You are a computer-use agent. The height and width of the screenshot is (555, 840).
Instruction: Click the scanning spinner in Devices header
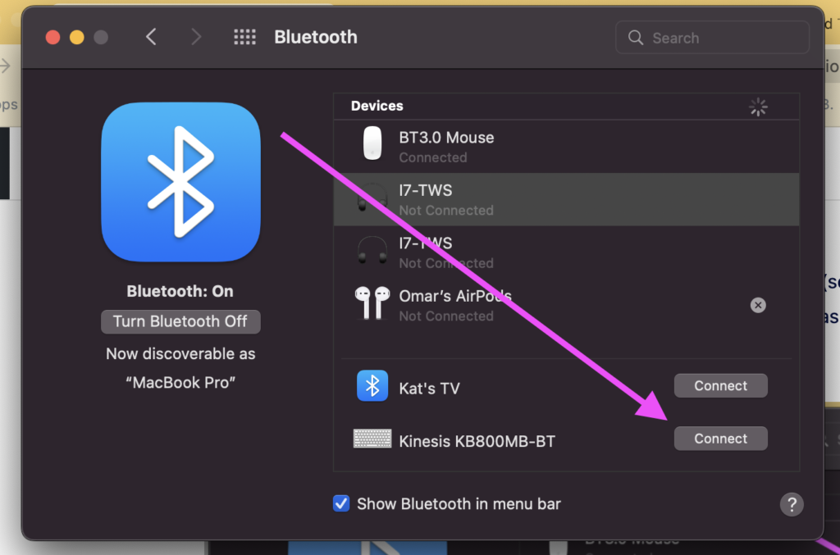pyautogui.click(x=758, y=107)
